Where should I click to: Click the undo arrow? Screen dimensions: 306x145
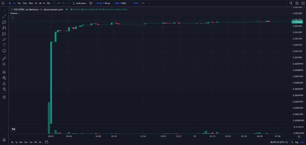143,3
